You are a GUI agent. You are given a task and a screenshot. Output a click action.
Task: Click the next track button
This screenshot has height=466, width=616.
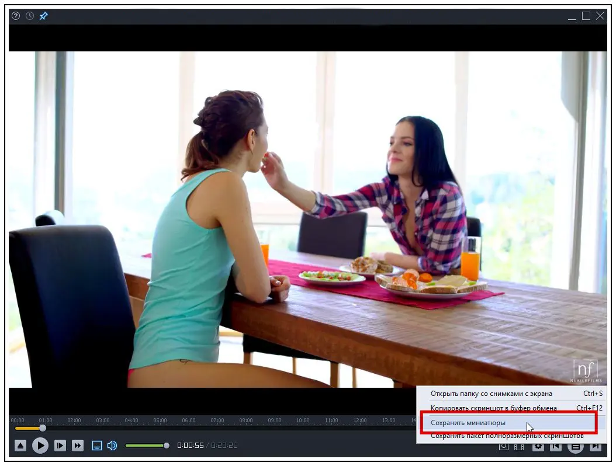[x=596, y=446]
